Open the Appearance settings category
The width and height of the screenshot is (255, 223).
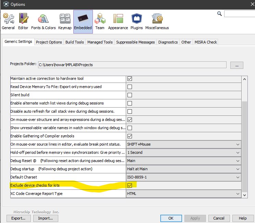point(118,22)
